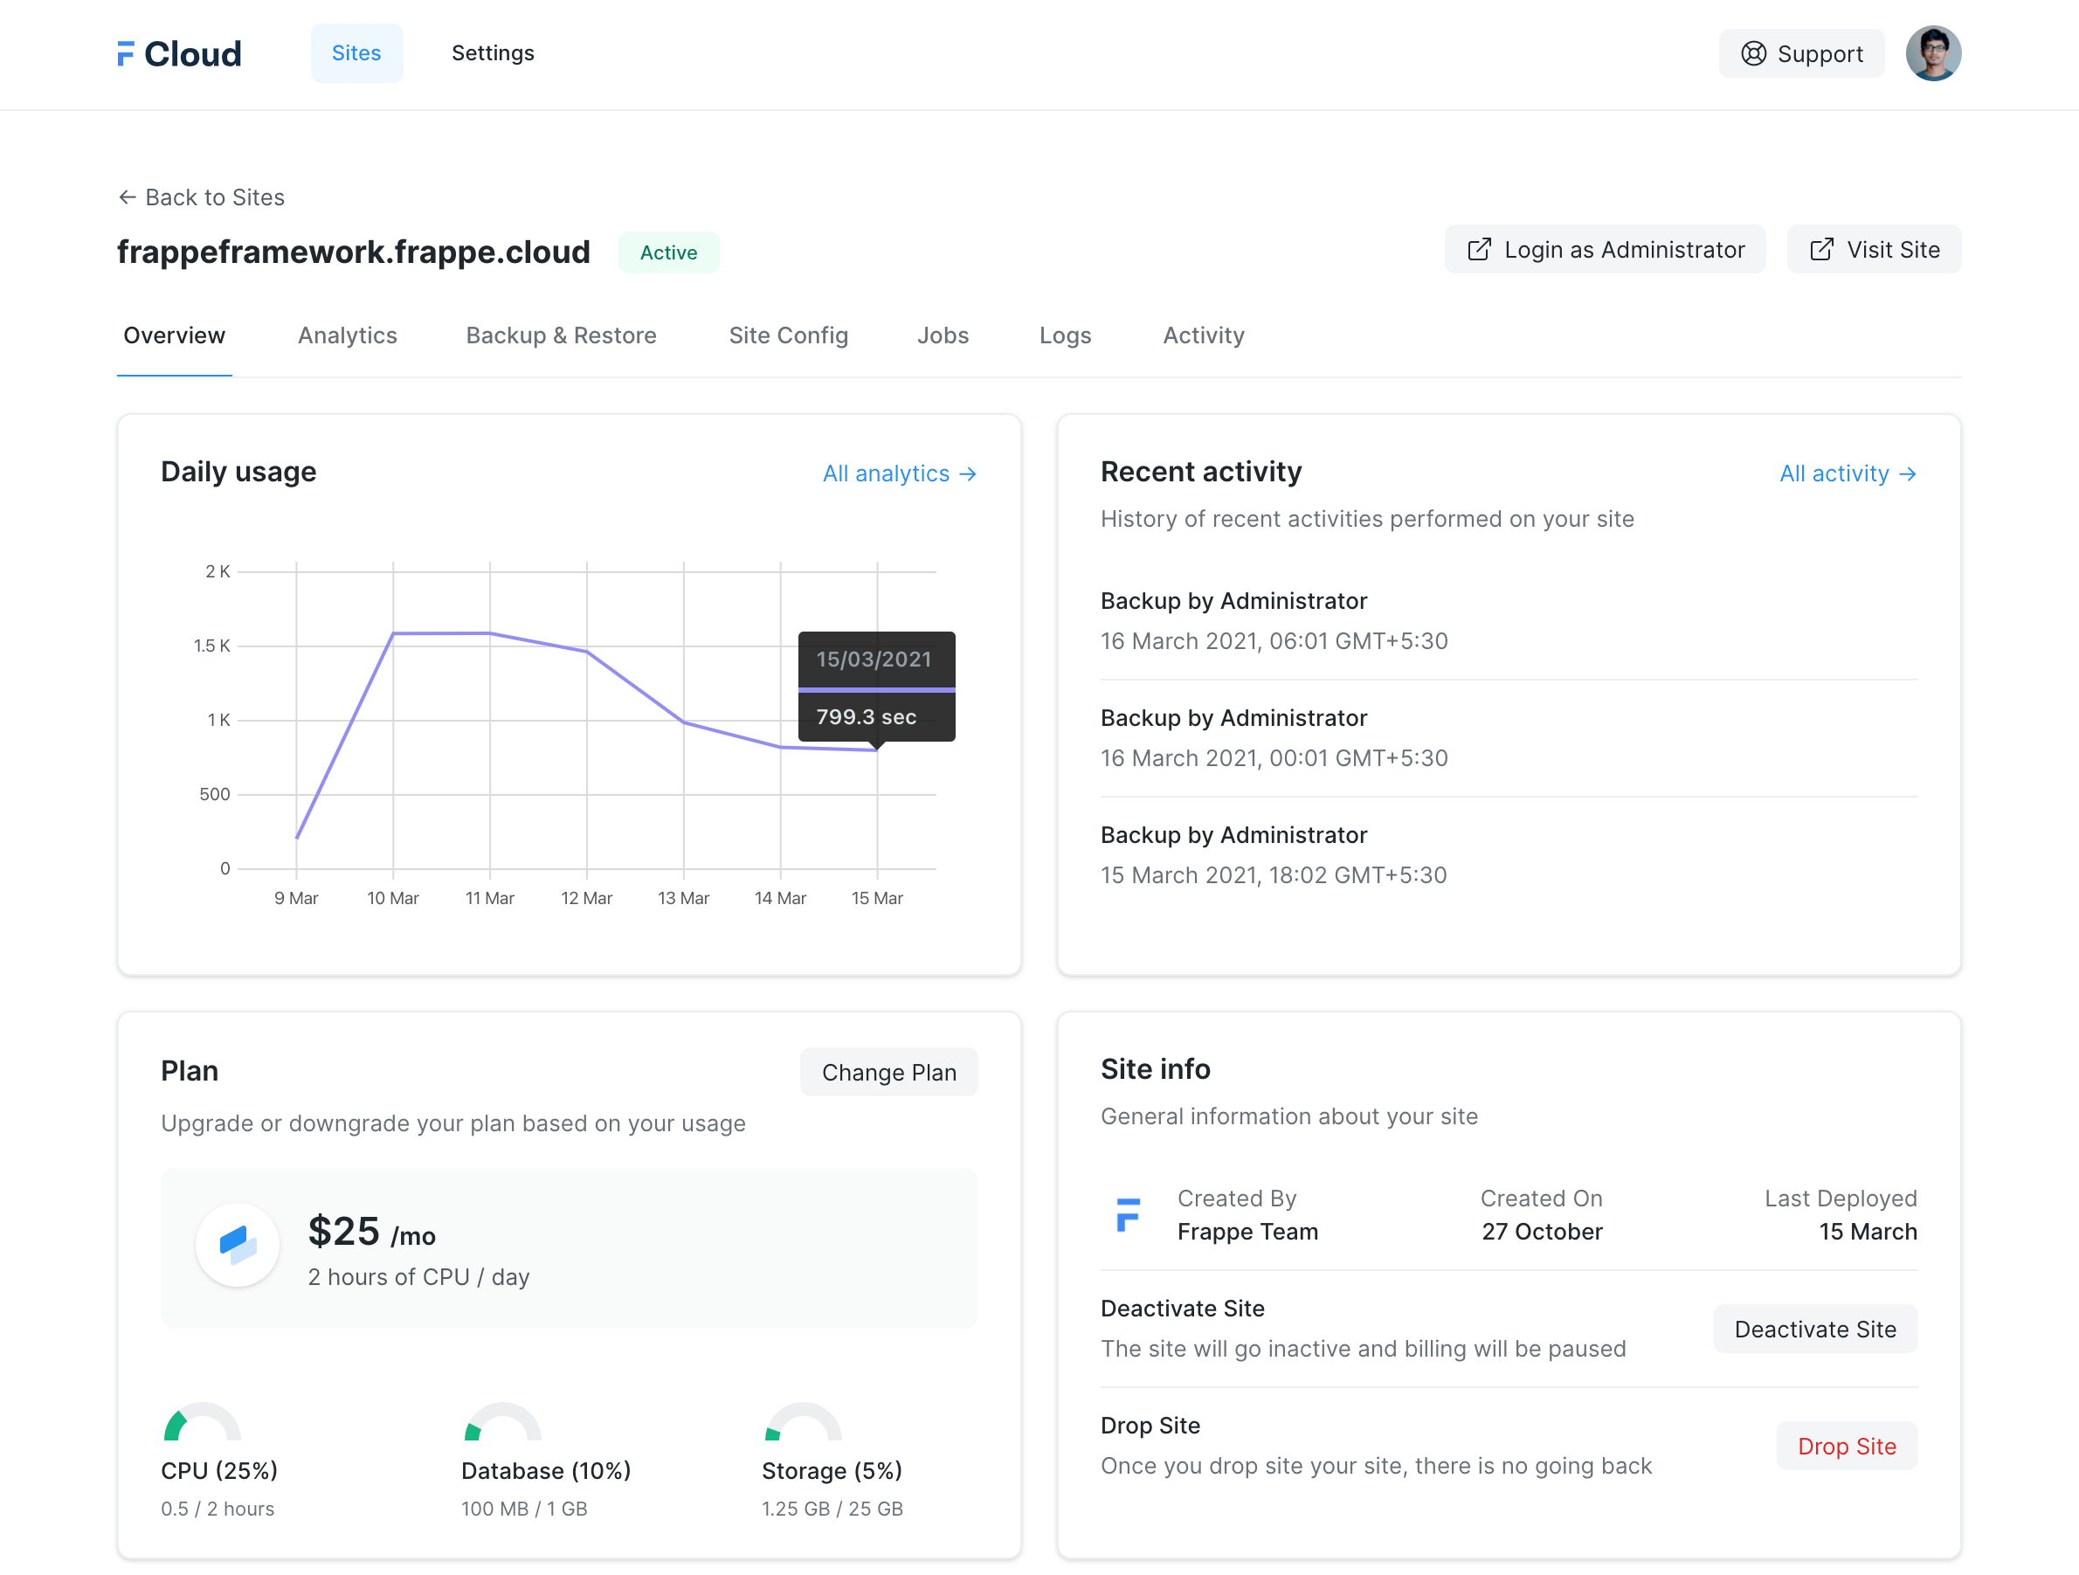Select the backup at 16 March 06:01 entry
The image size is (2079, 1575).
1509,621
